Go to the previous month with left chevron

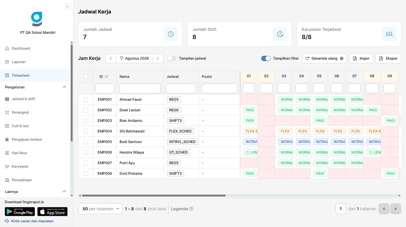[x=111, y=58]
